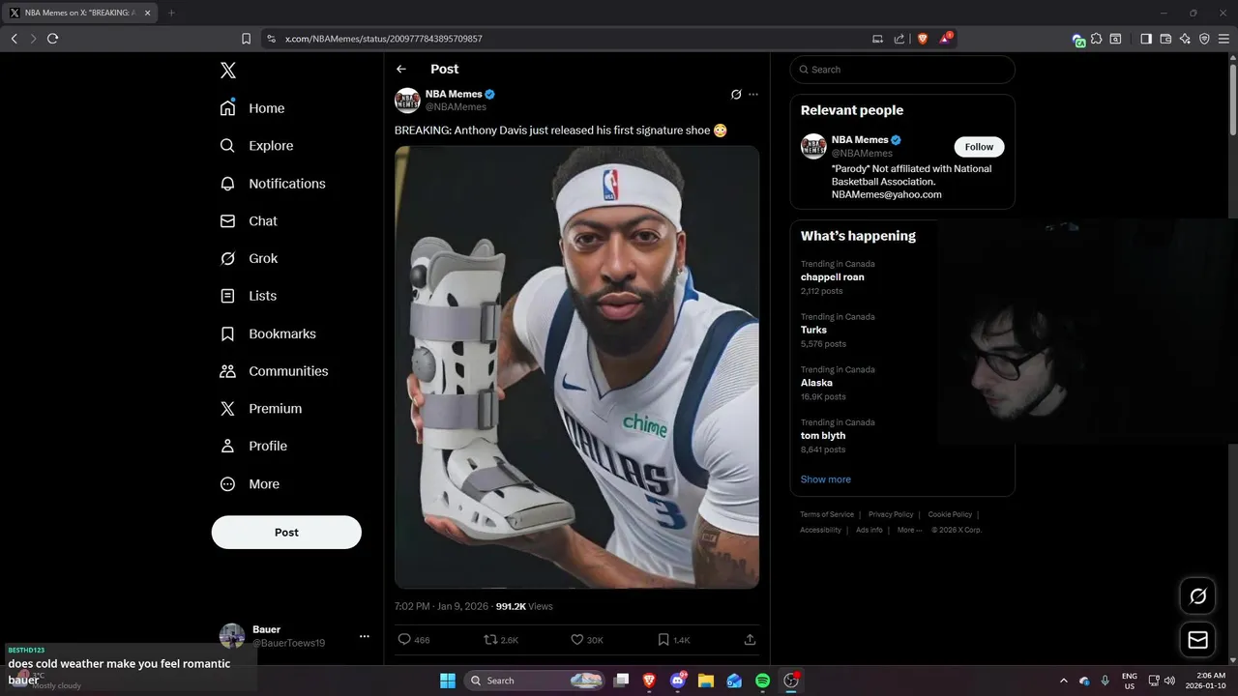Open Grok explain icon on post
The width and height of the screenshot is (1238, 696).
(736, 95)
